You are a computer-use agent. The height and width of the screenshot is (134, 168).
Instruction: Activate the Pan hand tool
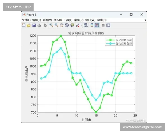point(61,25)
